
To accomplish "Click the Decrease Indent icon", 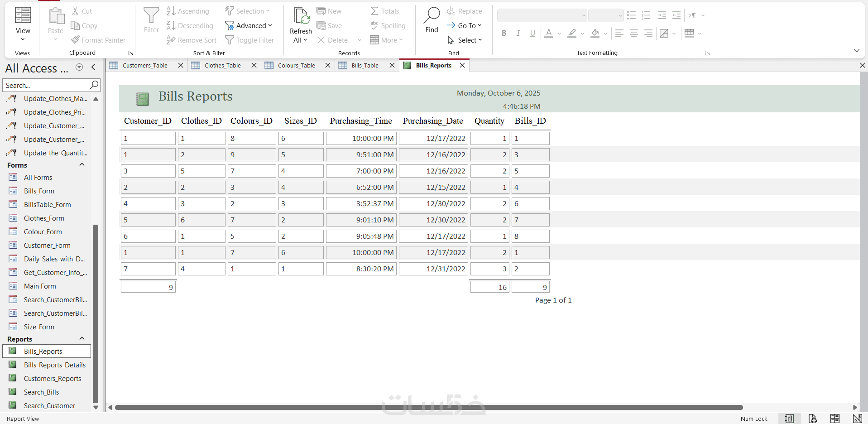I will click(x=676, y=15).
